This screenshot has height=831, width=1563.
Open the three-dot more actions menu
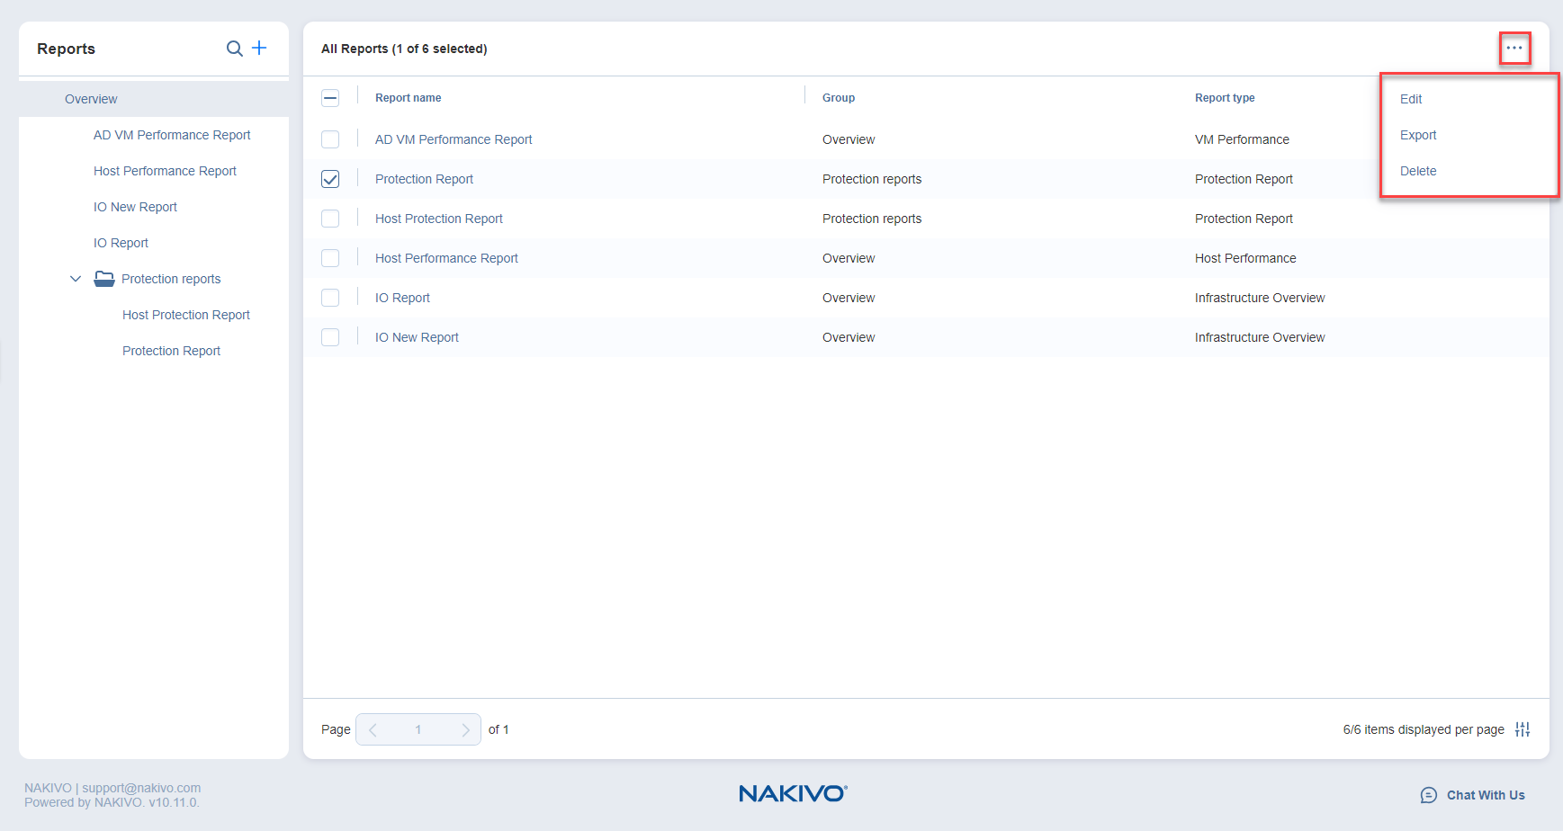(x=1514, y=48)
